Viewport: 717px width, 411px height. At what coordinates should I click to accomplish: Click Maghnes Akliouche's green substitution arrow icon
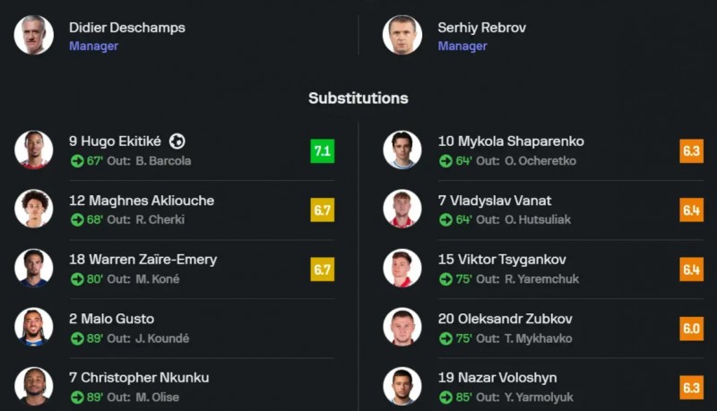77,220
